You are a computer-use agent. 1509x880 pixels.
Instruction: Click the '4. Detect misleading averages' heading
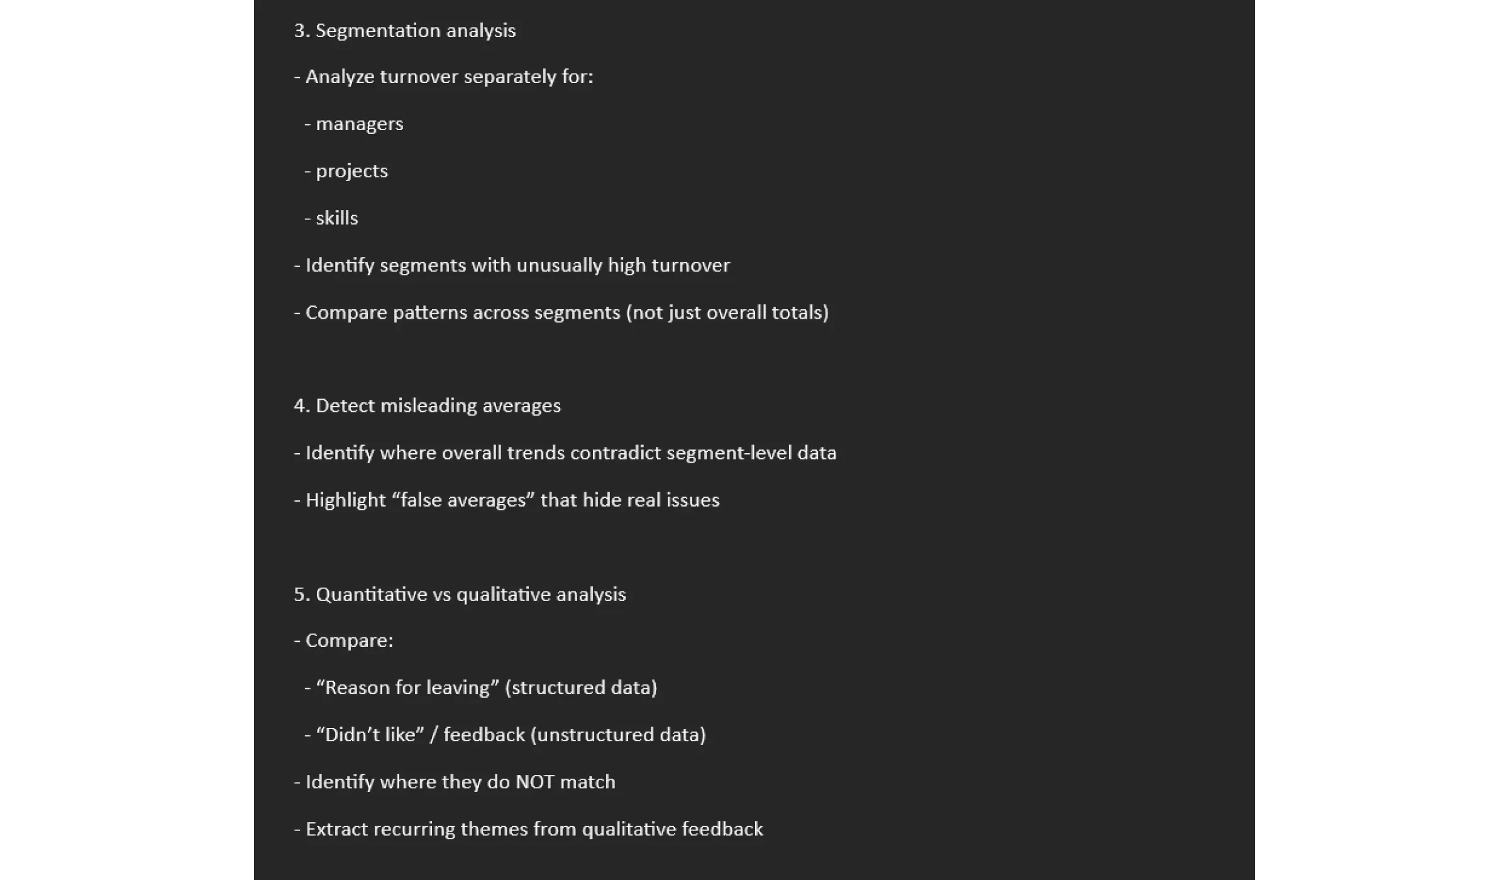428,406
